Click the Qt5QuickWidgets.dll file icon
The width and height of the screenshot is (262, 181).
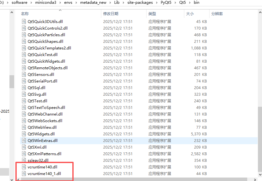click(x=24, y=61)
